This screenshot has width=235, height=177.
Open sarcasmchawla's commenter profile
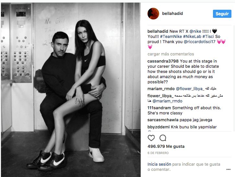(163, 120)
